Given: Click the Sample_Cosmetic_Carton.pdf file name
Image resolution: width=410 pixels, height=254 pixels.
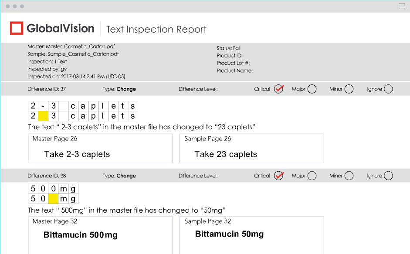Looking at the screenshot, I should coord(83,54).
